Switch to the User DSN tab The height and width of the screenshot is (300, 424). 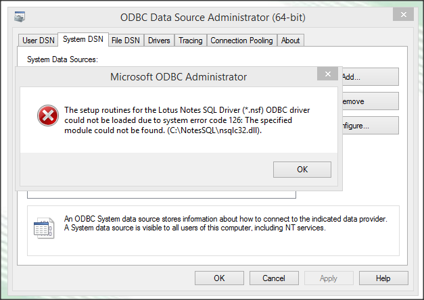click(x=38, y=41)
